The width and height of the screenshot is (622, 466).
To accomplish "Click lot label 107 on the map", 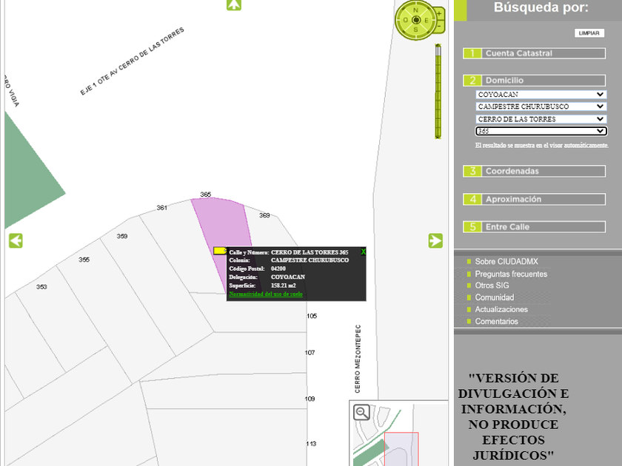I will point(310,352).
